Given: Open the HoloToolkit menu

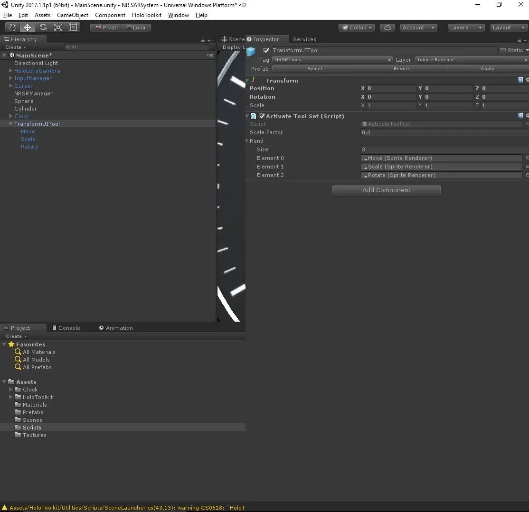Looking at the screenshot, I should tap(146, 15).
